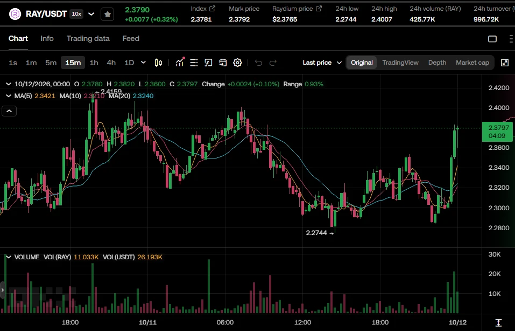
Task: Open the indicators icon in the chart toolbar
Action: tap(180, 62)
